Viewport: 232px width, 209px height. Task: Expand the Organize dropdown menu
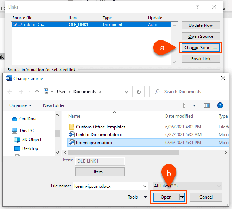[20, 105]
